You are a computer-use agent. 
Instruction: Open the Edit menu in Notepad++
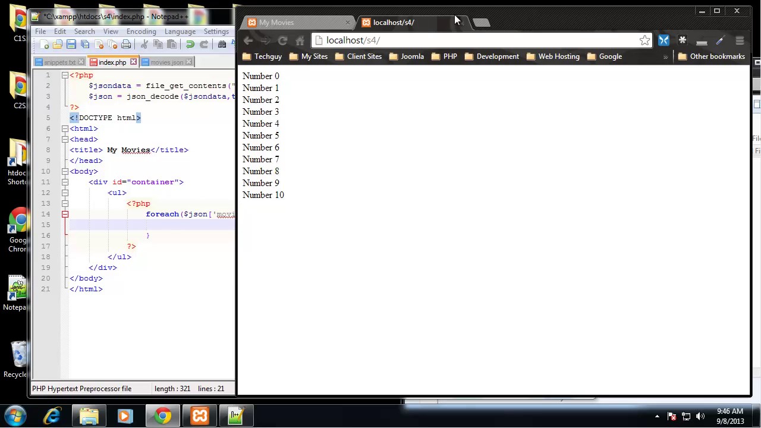60,32
